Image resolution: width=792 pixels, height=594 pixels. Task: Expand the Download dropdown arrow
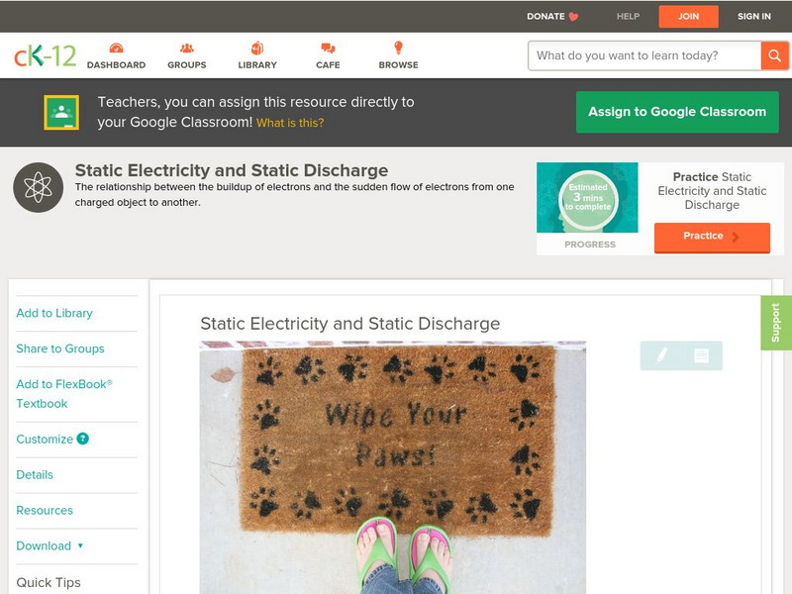80,545
